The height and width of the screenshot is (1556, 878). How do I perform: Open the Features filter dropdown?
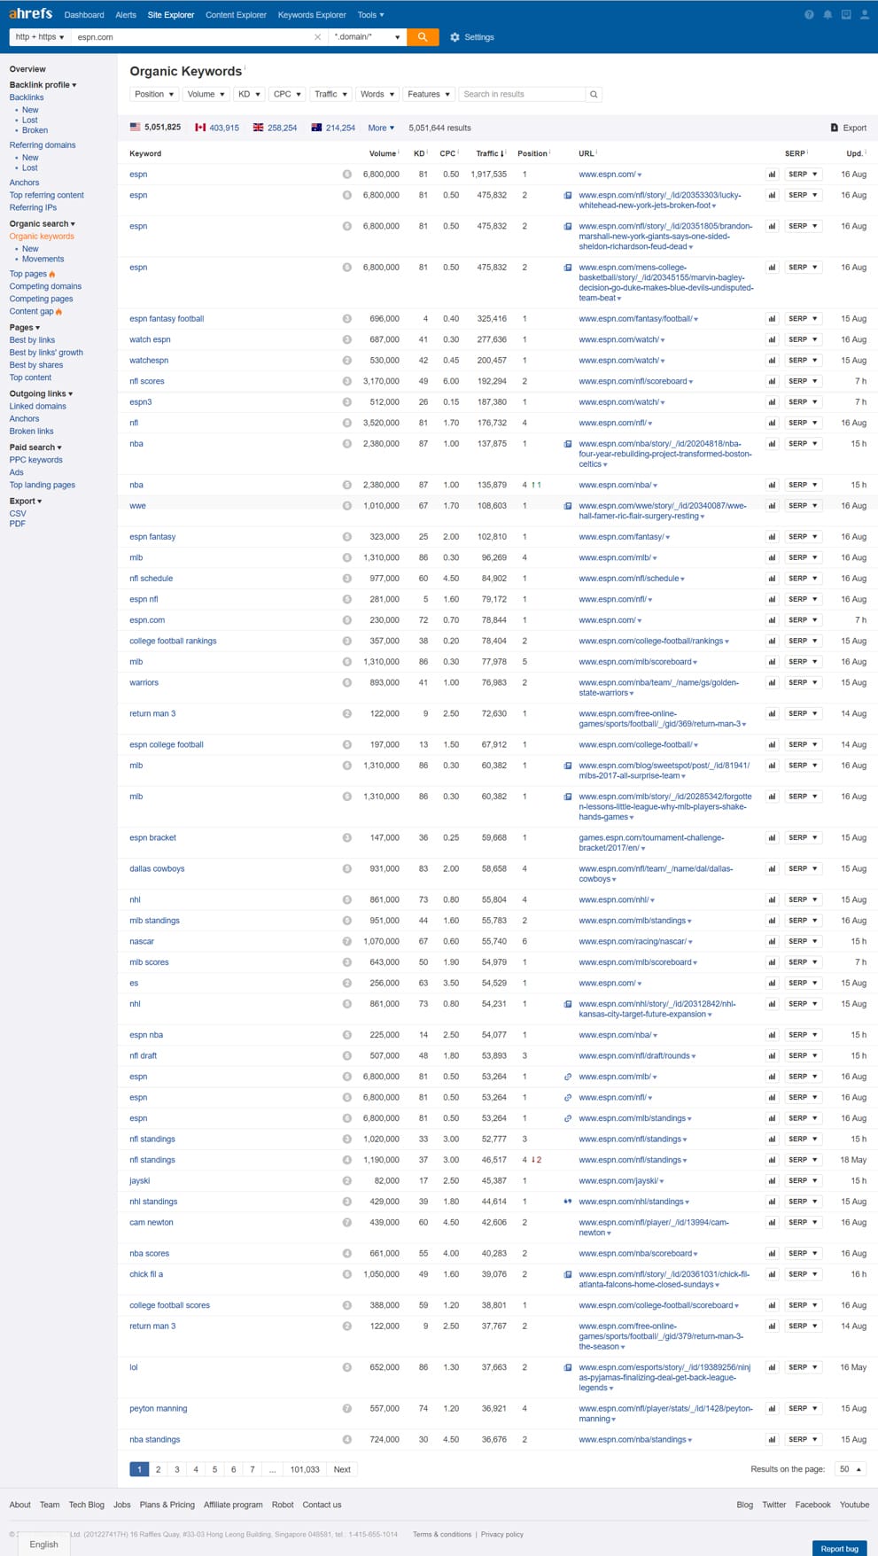pos(429,94)
